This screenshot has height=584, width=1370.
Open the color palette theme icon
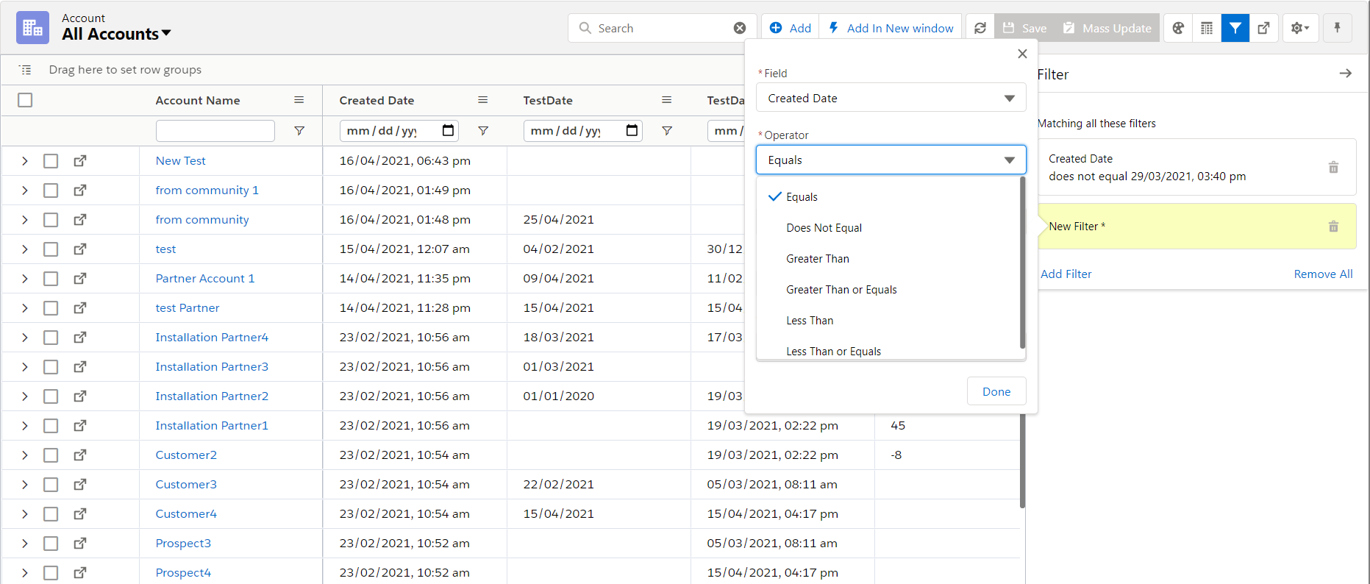coord(1178,28)
